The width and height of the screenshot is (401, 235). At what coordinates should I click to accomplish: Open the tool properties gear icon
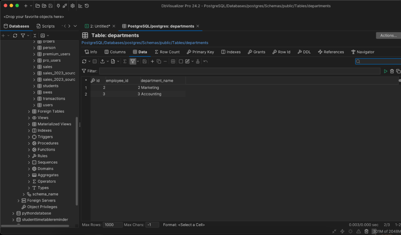(x=72, y=6)
